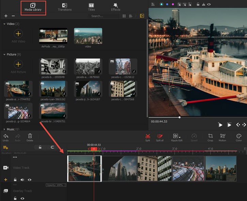Click the Add Video plus icon
This screenshot has height=201, width=247.
click(18, 34)
